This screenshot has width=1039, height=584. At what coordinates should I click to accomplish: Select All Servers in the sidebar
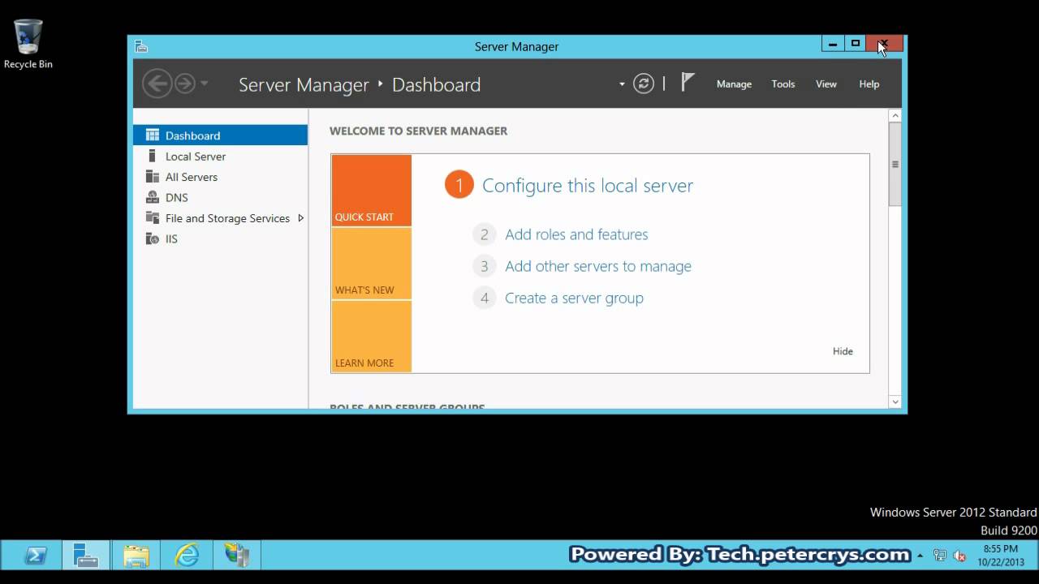click(220, 177)
